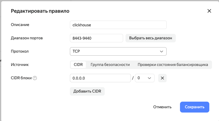Focus the Описание field containing clickhouse
This screenshot has height=121, width=219.
(x=118, y=25)
